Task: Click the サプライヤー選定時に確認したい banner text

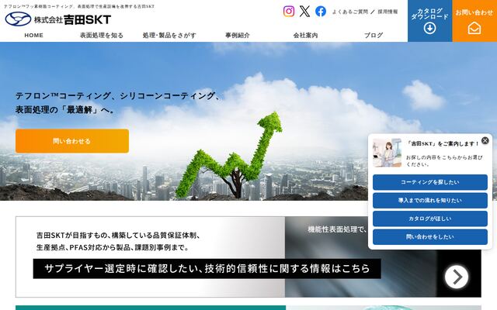Action: pyautogui.click(x=207, y=269)
